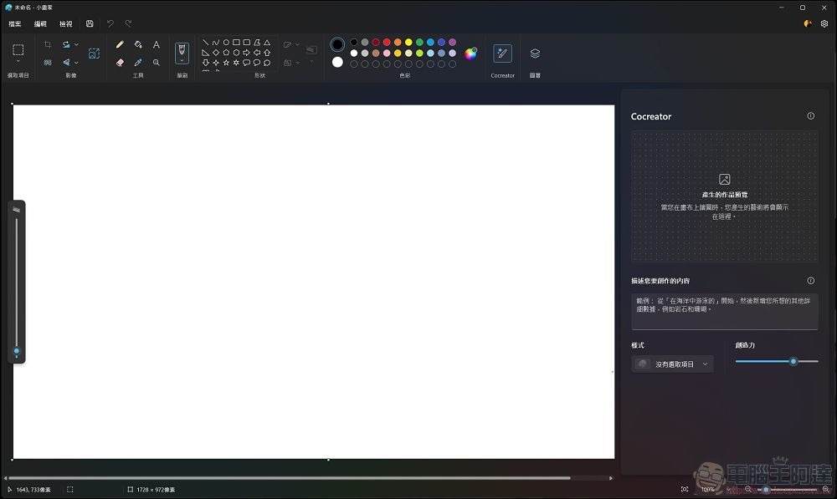Select the rectangular selection tool
Image resolution: width=837 pixels, height=499 pixels.
(x=18, y=49)
